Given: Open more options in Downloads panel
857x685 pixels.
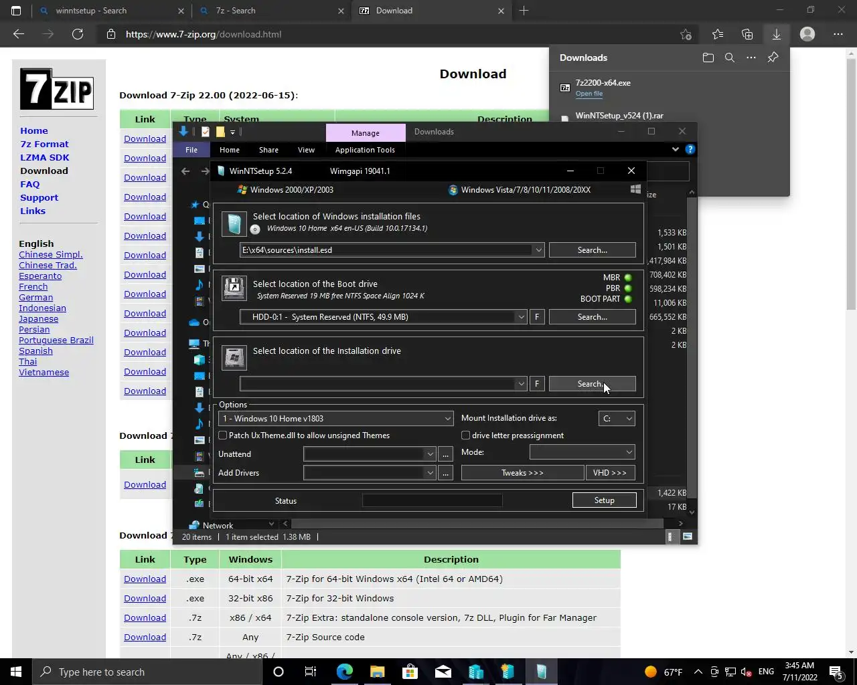Looking at the screenshot, I should click(751, 58).
